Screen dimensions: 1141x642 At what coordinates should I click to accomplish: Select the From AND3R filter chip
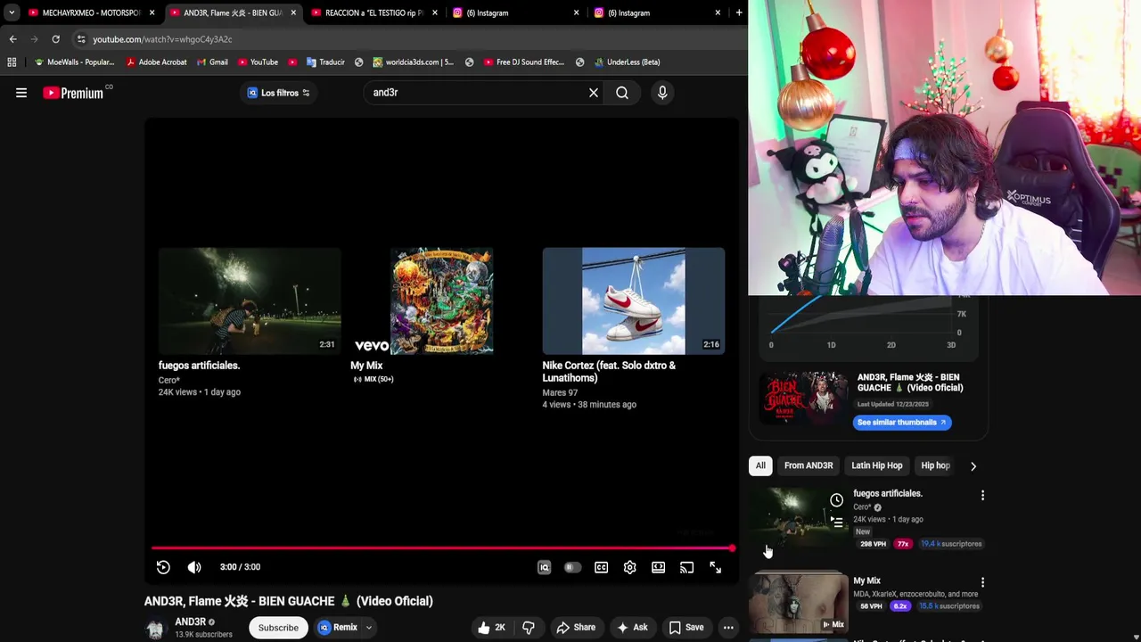point(809,465)
